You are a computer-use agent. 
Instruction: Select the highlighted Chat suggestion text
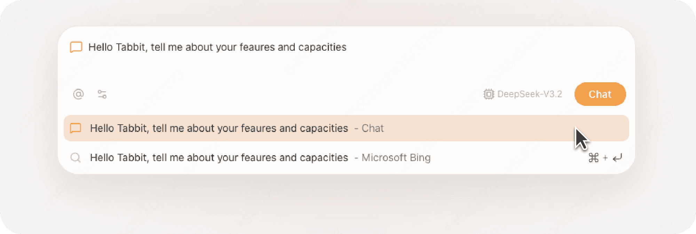coord(219,128)
